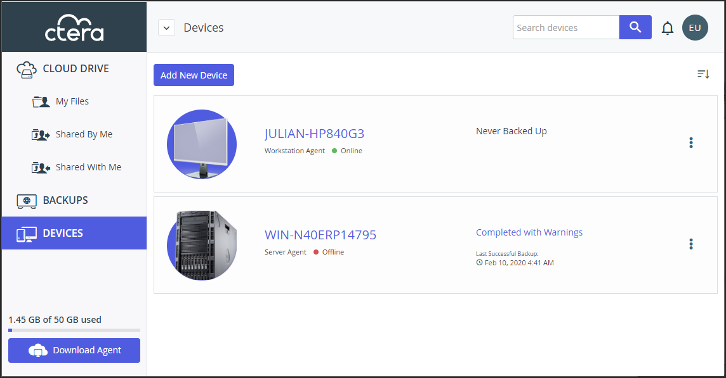
Task: Click the search magnifier button
Action: pyautogui.click(x=635, y=27)
